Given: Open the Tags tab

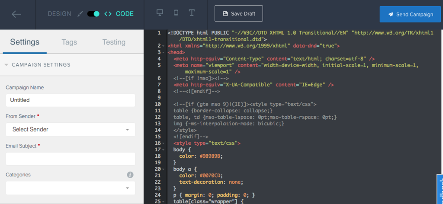Looking at the screenshot, I should 69,42.
